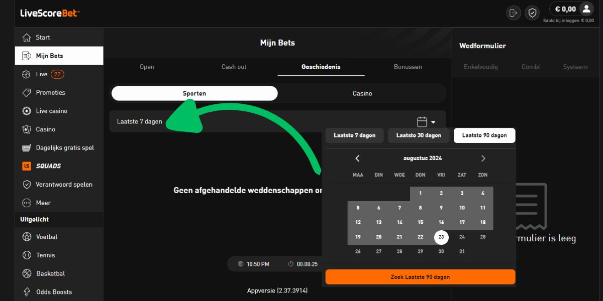Click the Meer ellipsis icon
The height and width of the screenshot is (301, 603).
pos(27,203)
